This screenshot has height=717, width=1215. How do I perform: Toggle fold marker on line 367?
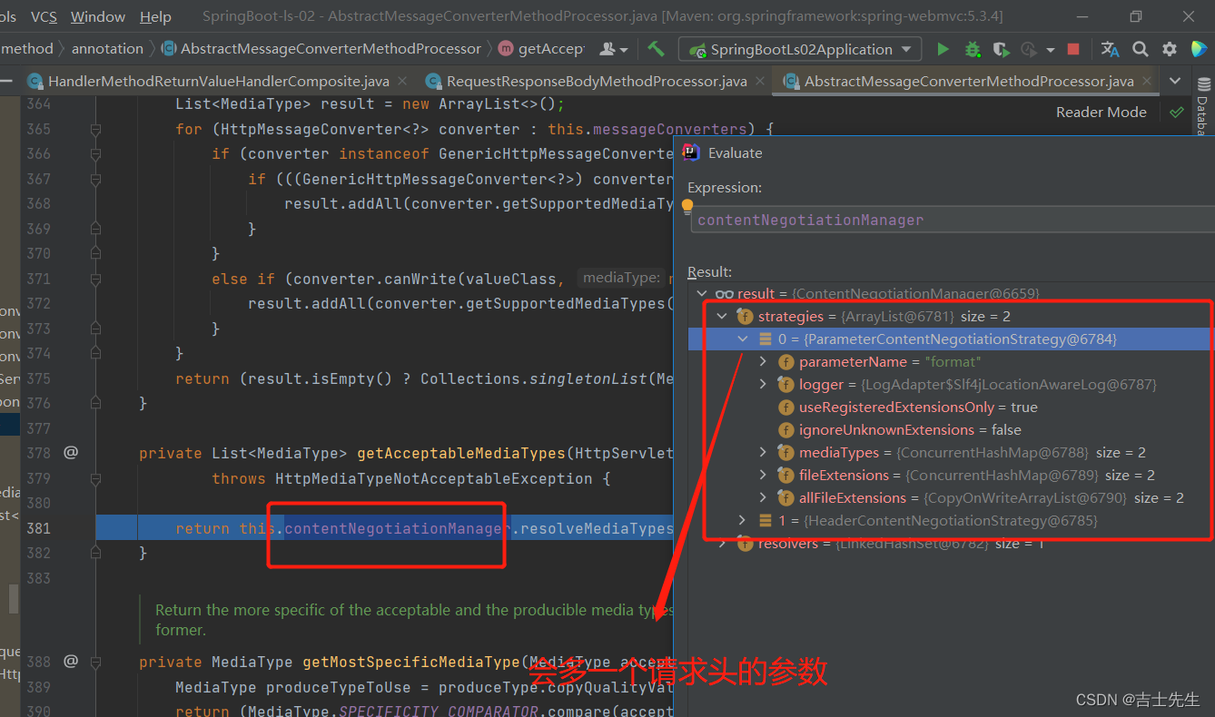[95, 179]
